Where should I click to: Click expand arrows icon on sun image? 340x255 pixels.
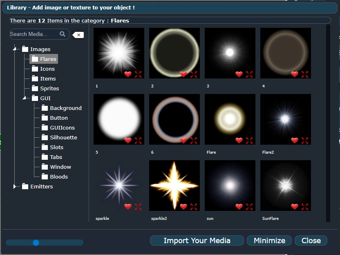pos(249,207)
